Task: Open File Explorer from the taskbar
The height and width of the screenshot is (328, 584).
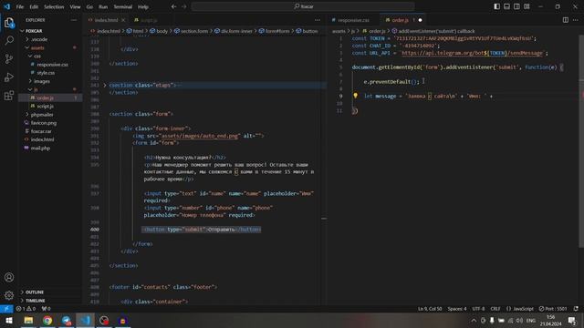Action: [x=28, y=320]
